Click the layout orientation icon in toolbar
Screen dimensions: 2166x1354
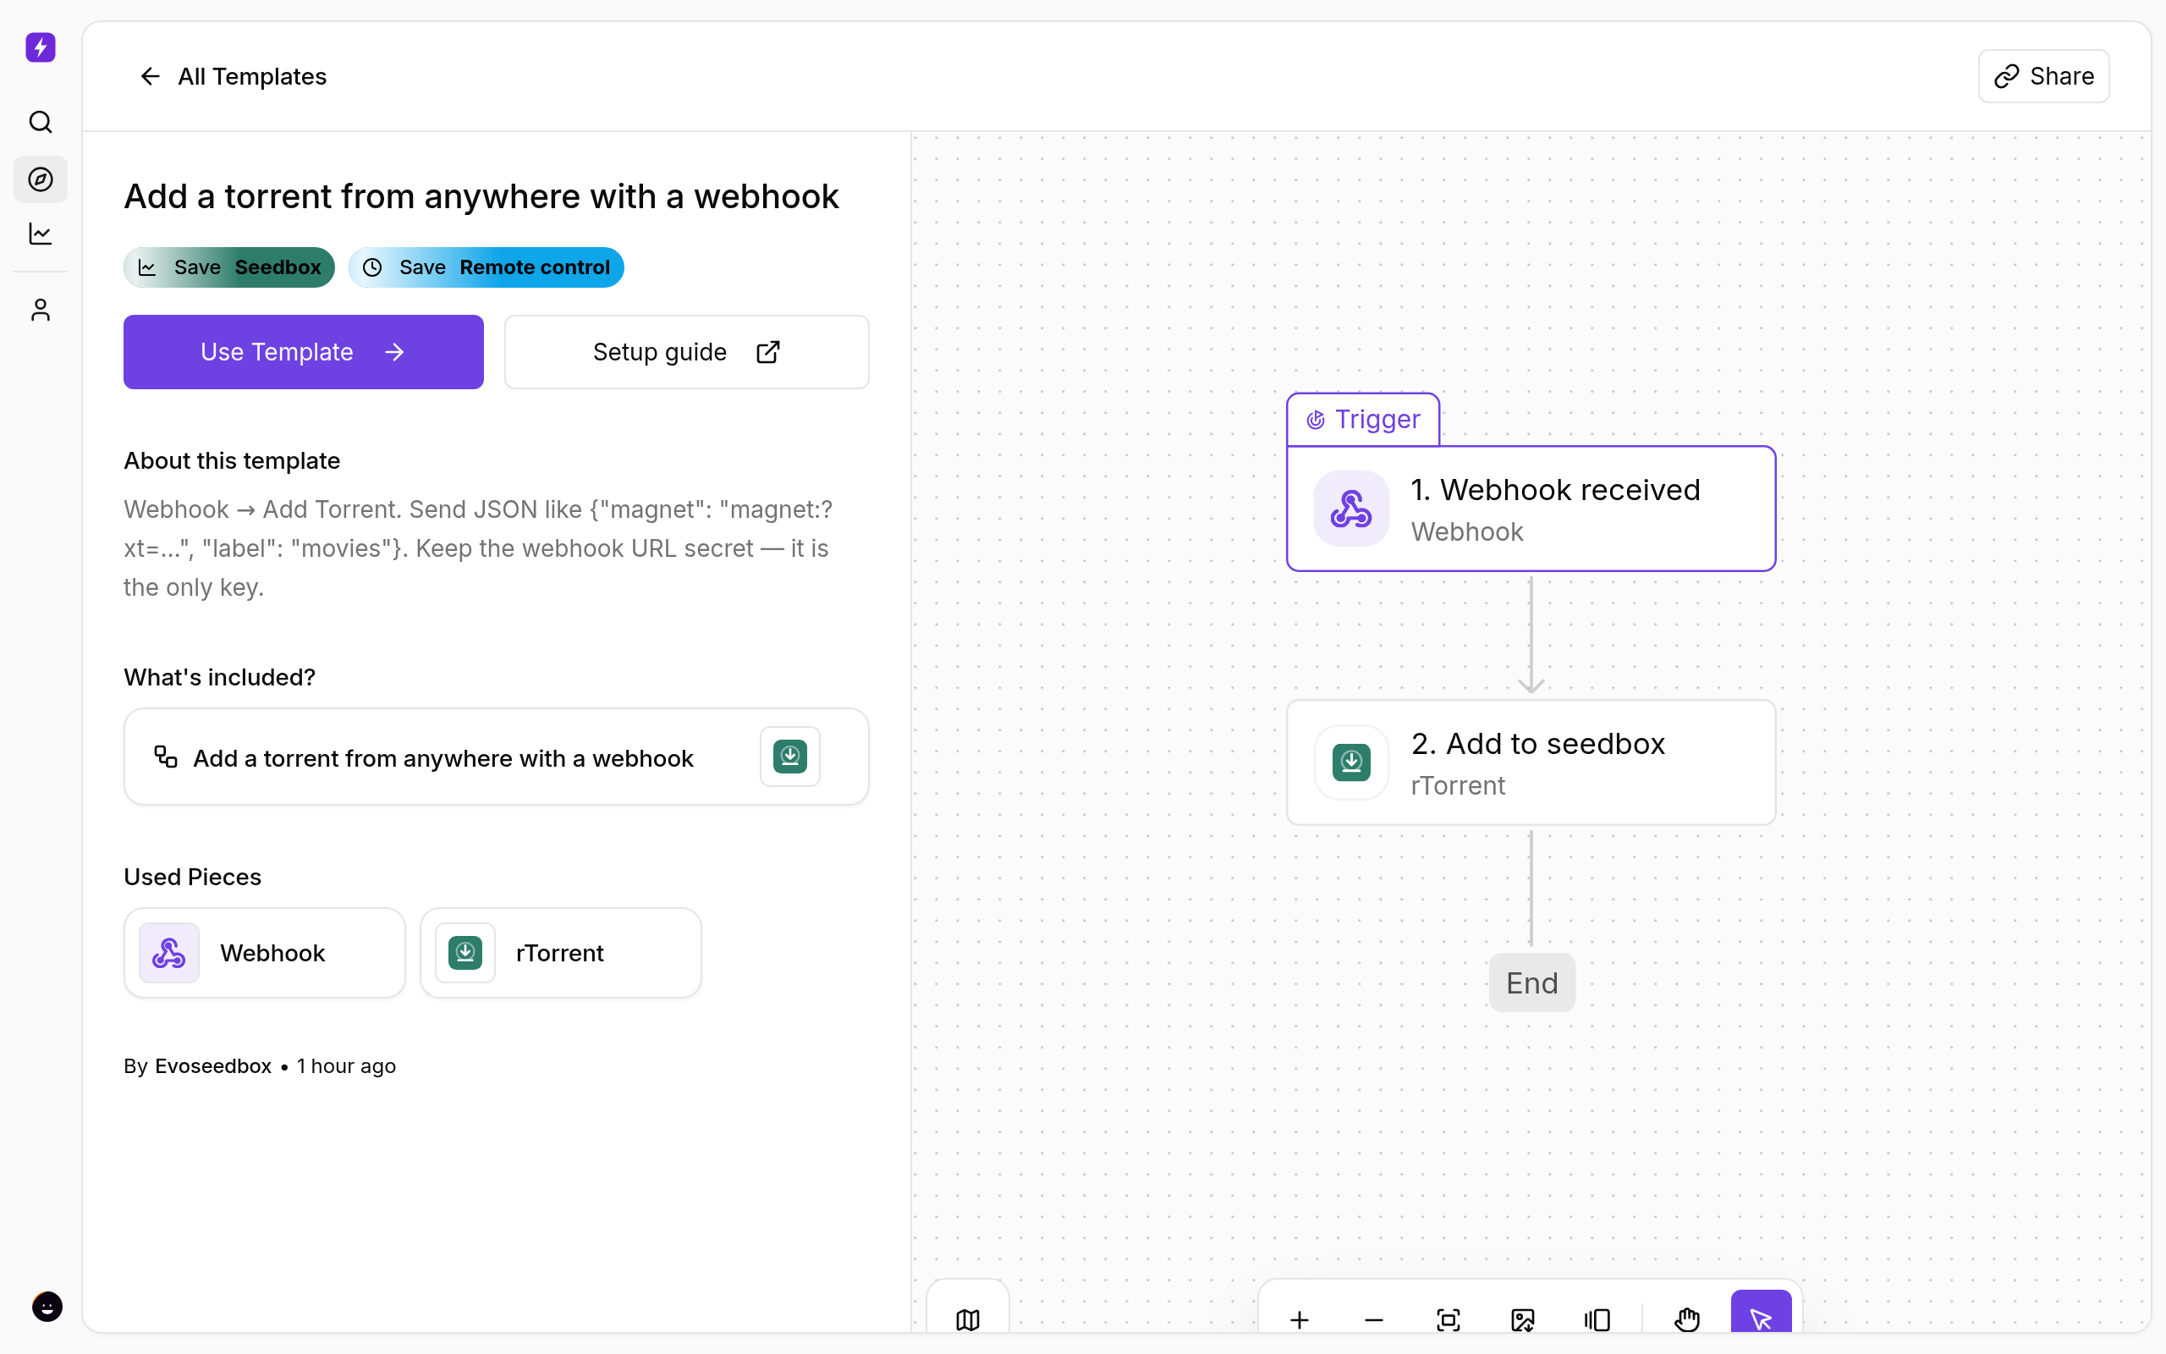(x=1597, y=1319)
